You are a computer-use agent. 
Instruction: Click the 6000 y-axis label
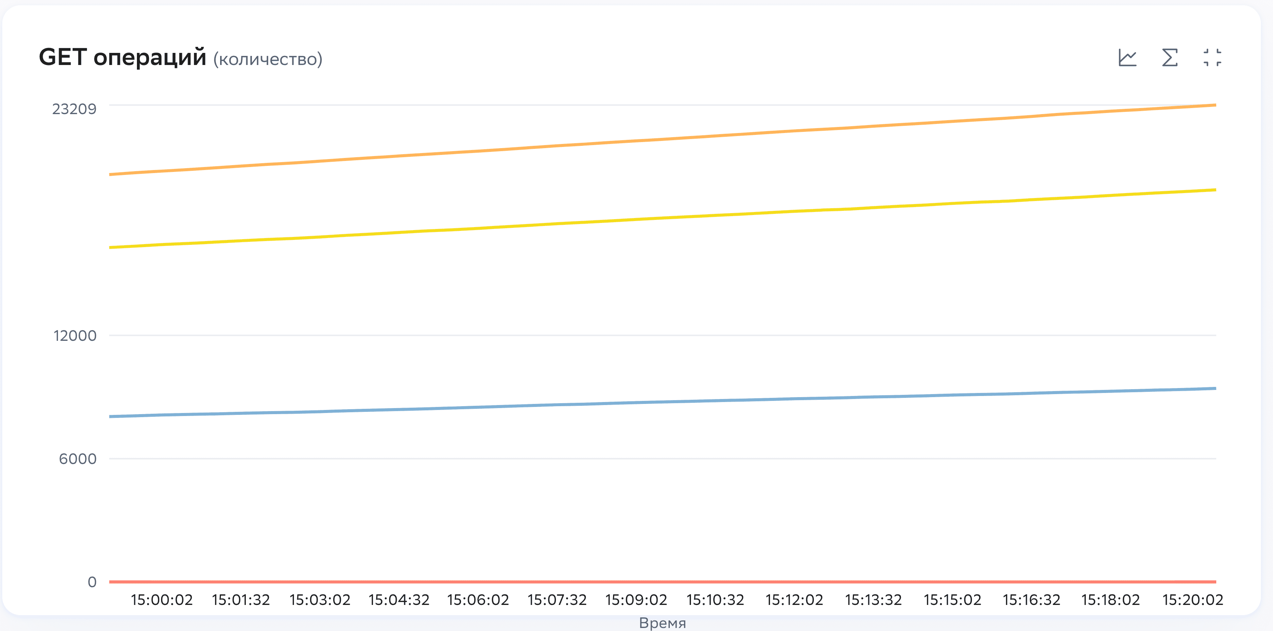coord(78,459)
